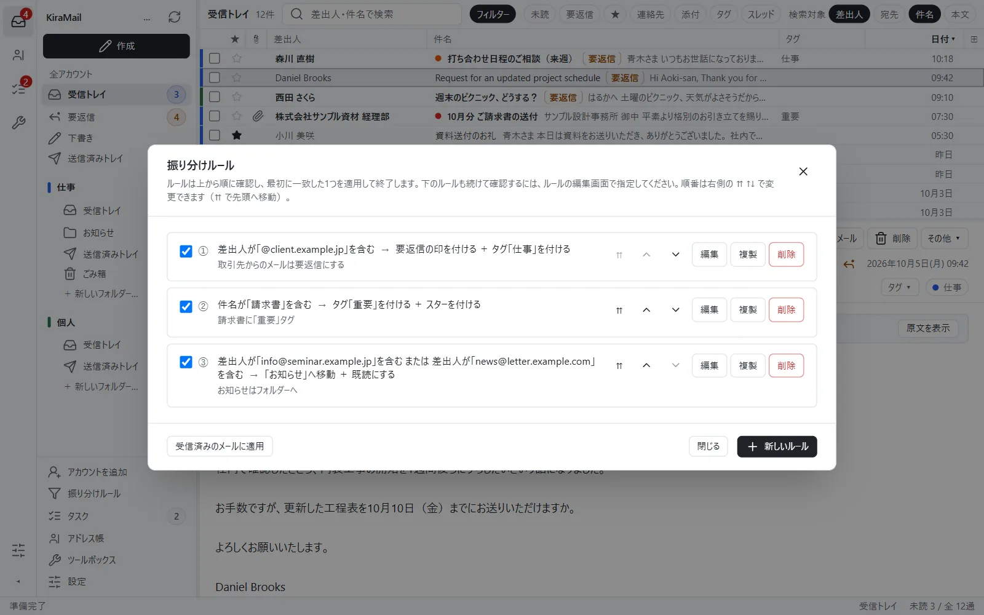Open 振り分けルール in the sidebar

(x=94, y=494)
